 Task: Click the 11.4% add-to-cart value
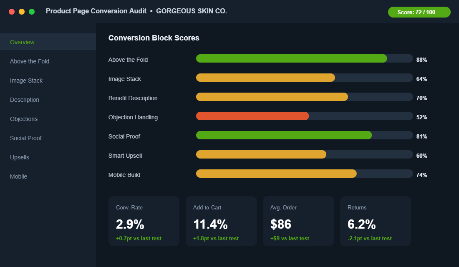pyautogui.click(x=210, y=224)
